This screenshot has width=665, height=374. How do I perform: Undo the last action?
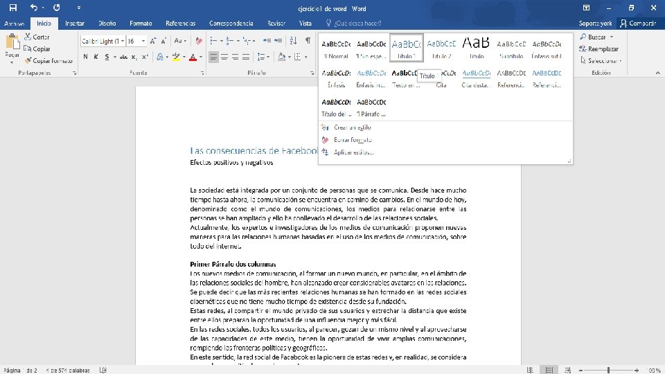click(34, 8)
